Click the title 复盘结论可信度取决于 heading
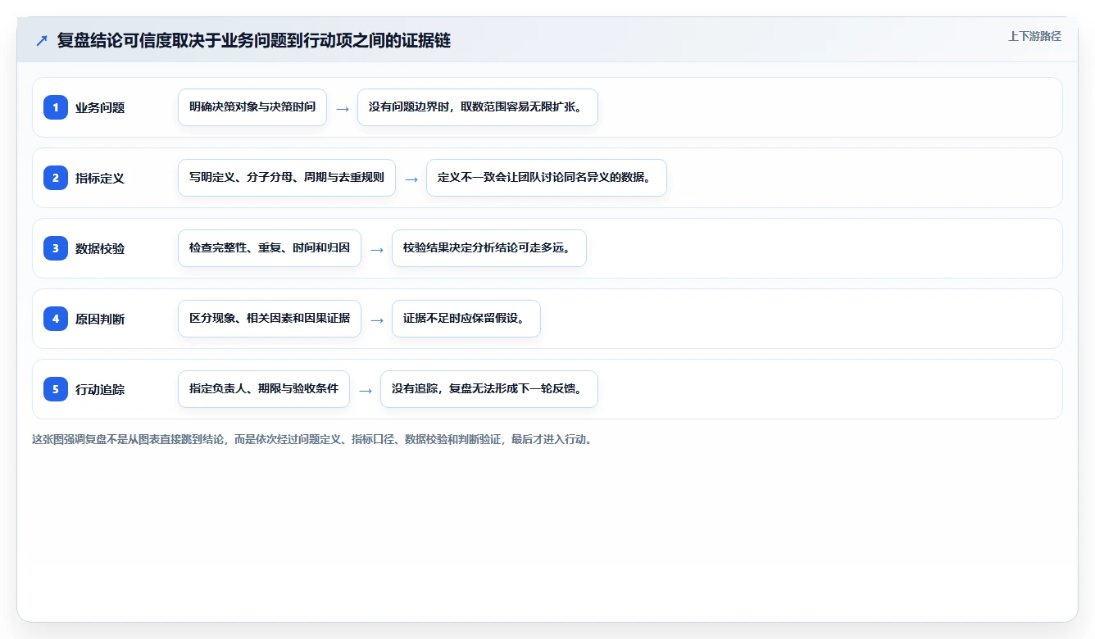 pyautogui.click(x=254, y=41)
